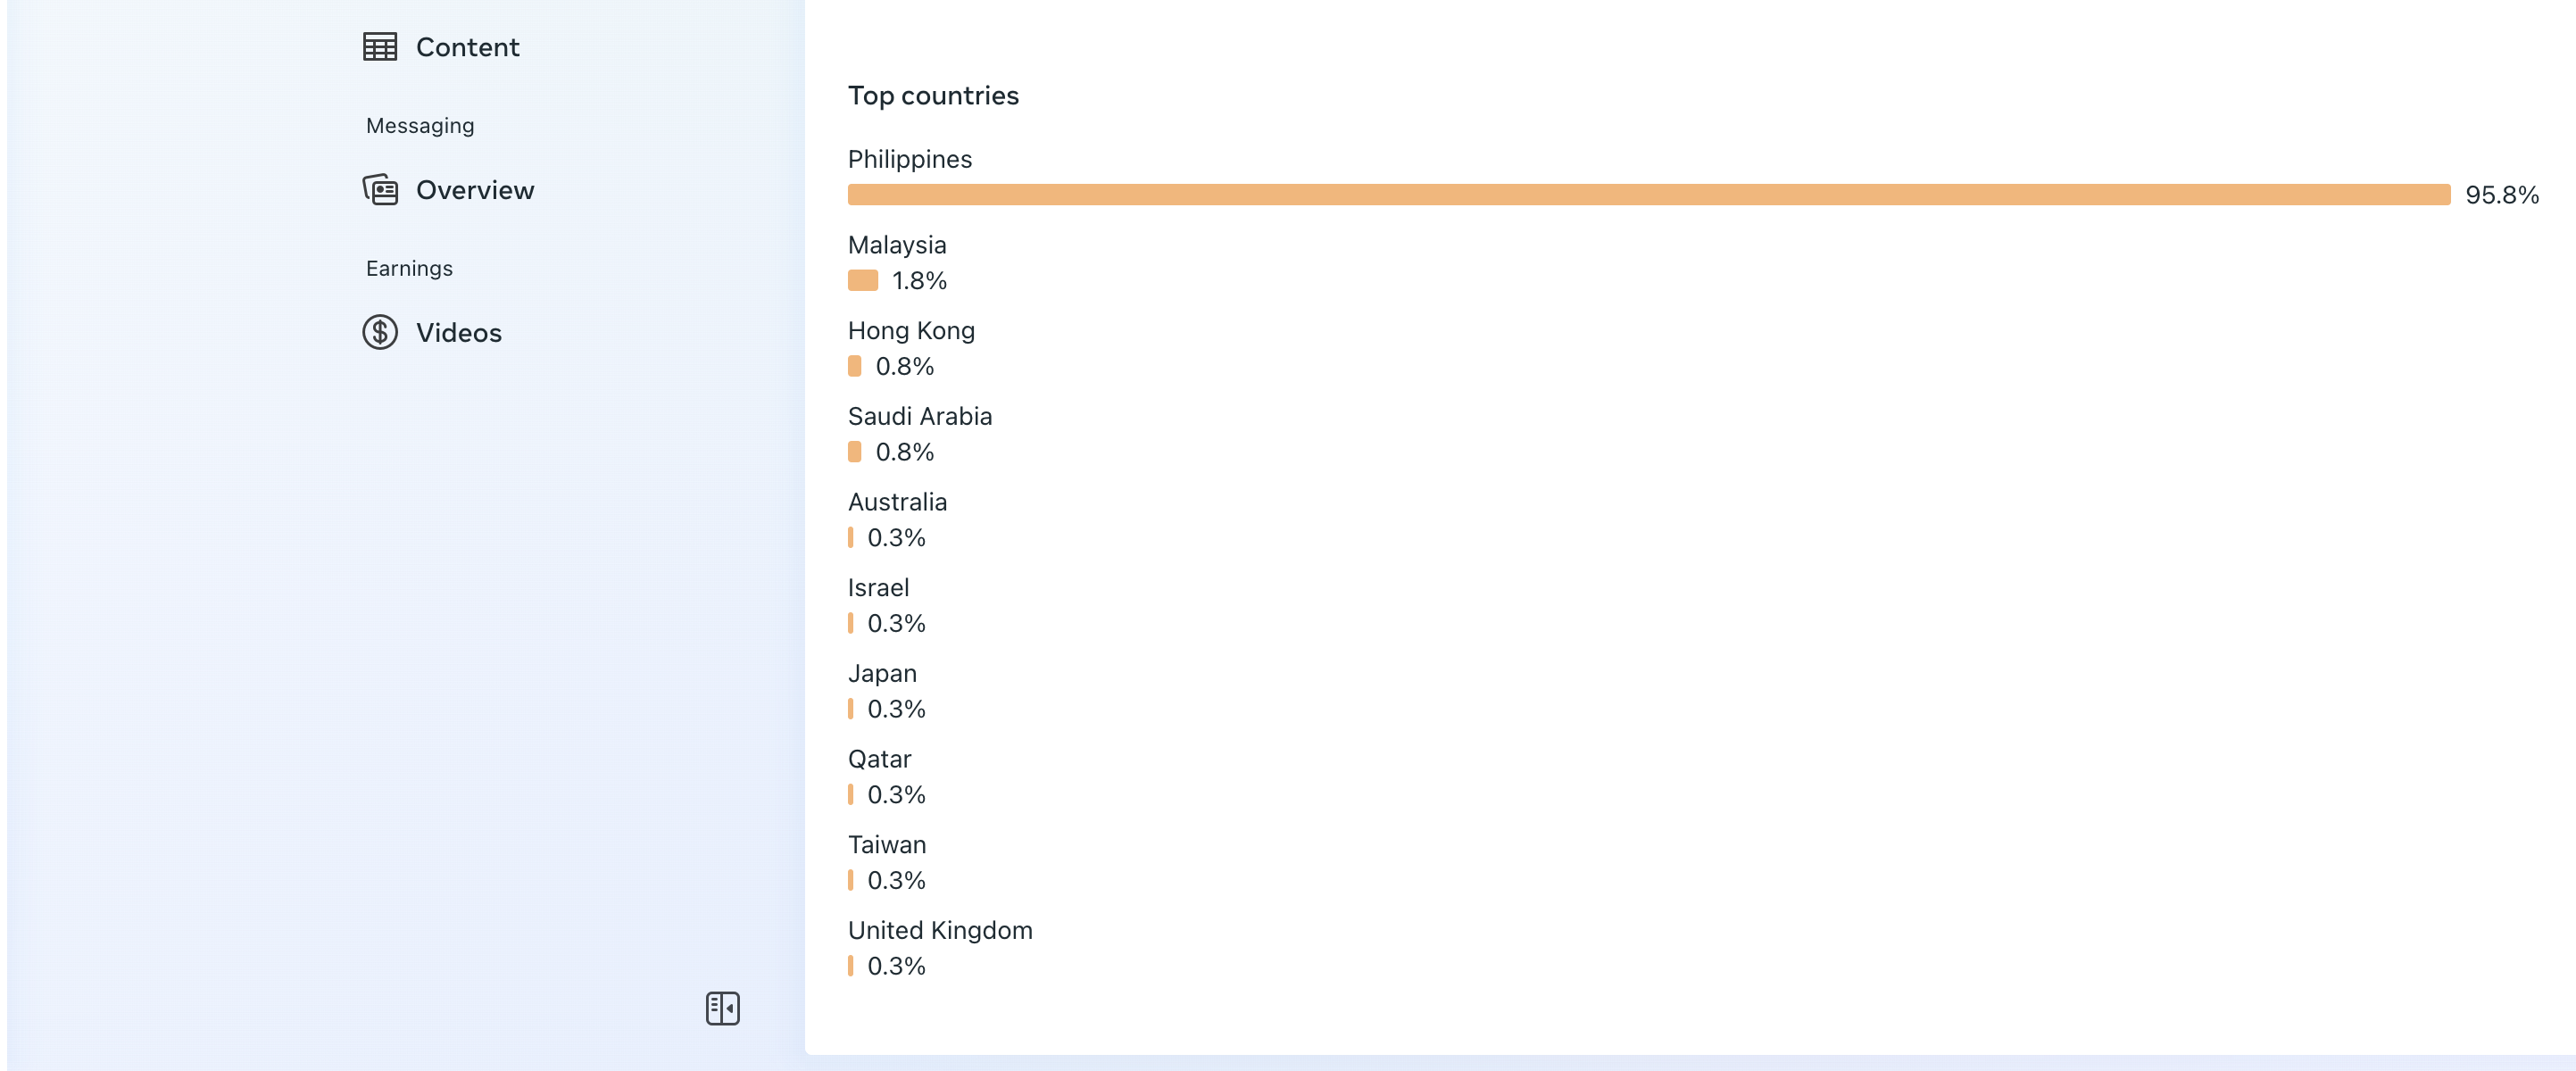Click the Qatar country label

(x=879, y=759)
